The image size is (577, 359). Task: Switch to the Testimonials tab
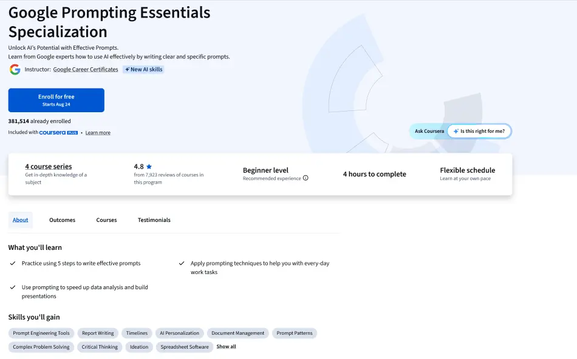coord(154,220)
